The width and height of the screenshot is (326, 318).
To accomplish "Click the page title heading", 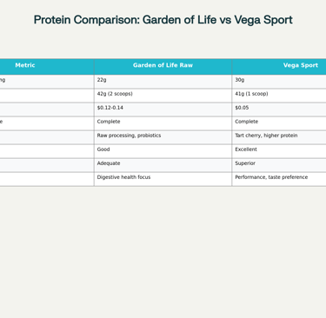I will click(x=163, y=20).
